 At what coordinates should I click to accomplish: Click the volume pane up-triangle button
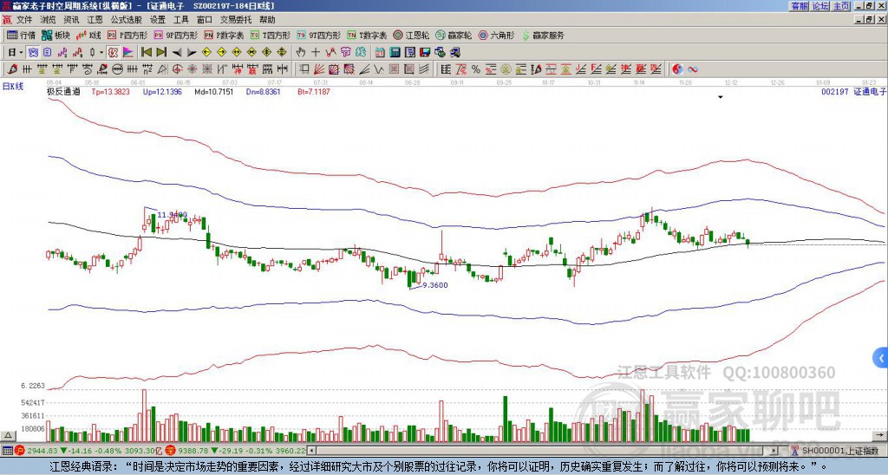pyautogui.click(x=8, y=435)
